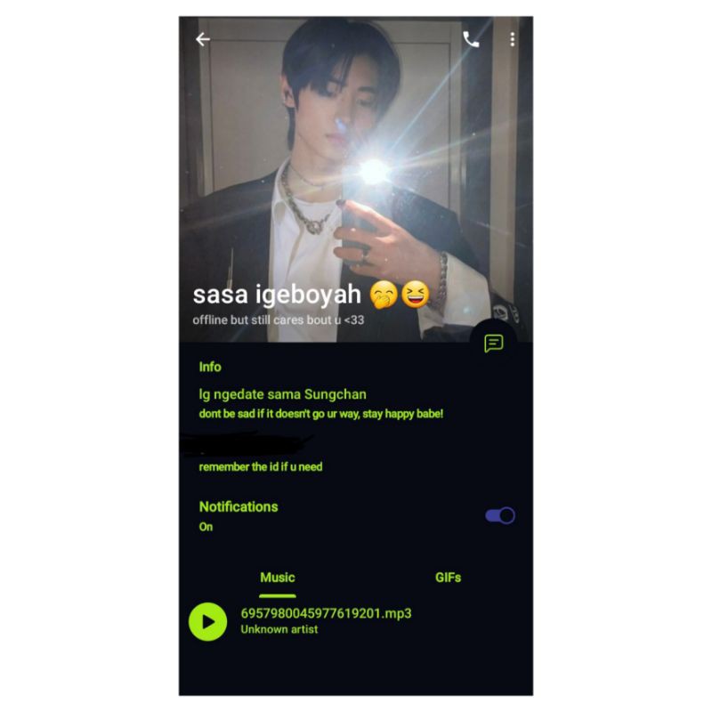Go back with the arrow icon

click(203, 39)
